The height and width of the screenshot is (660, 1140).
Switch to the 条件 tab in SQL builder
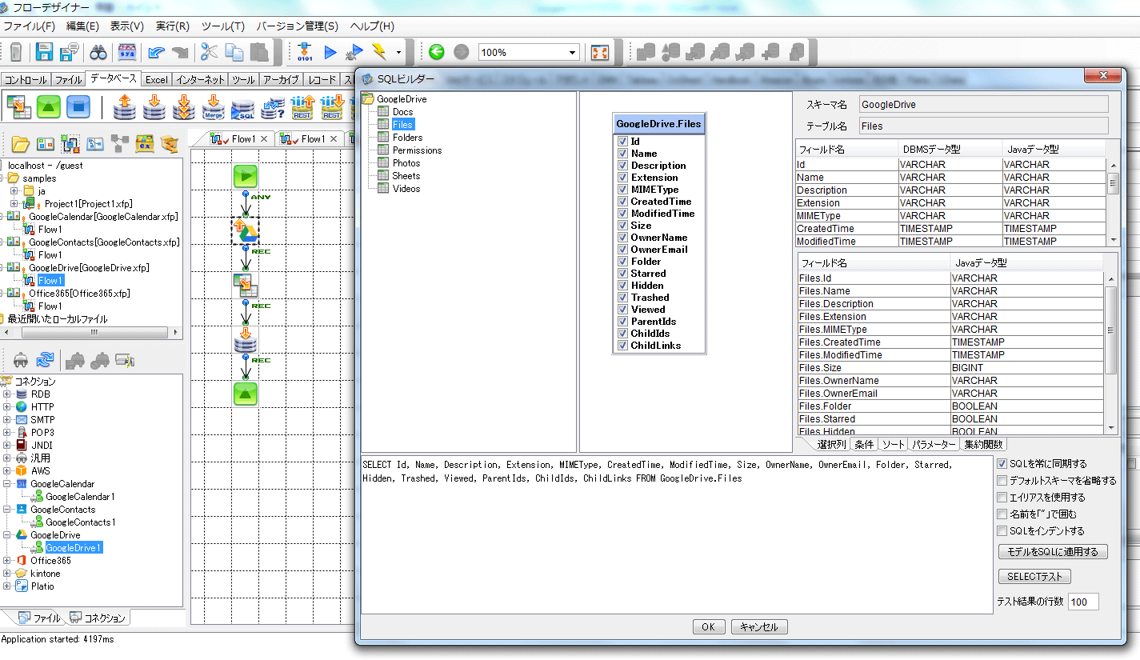[x=864, y=445]
